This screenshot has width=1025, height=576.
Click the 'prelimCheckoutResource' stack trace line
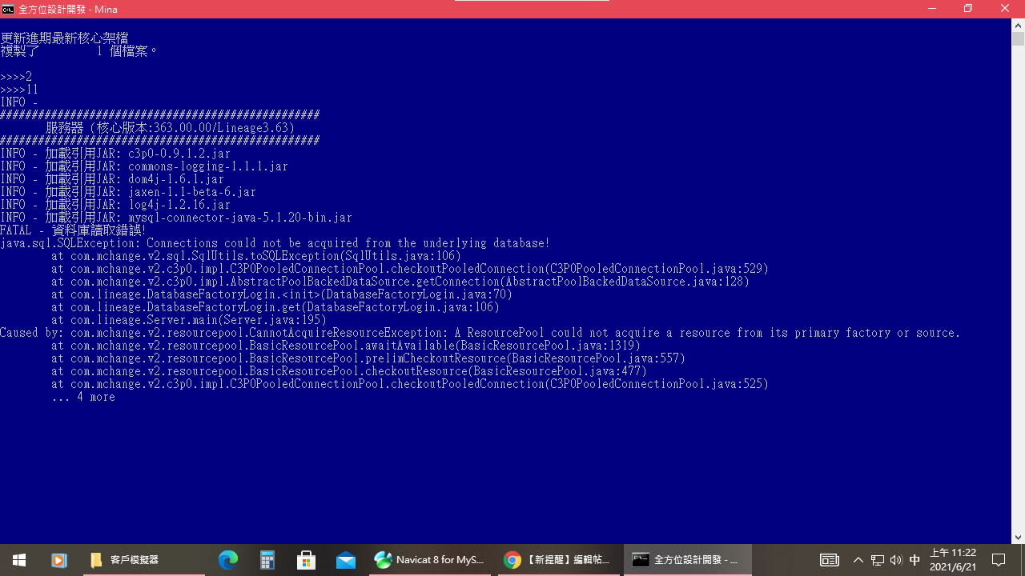[x=368, y=358]
